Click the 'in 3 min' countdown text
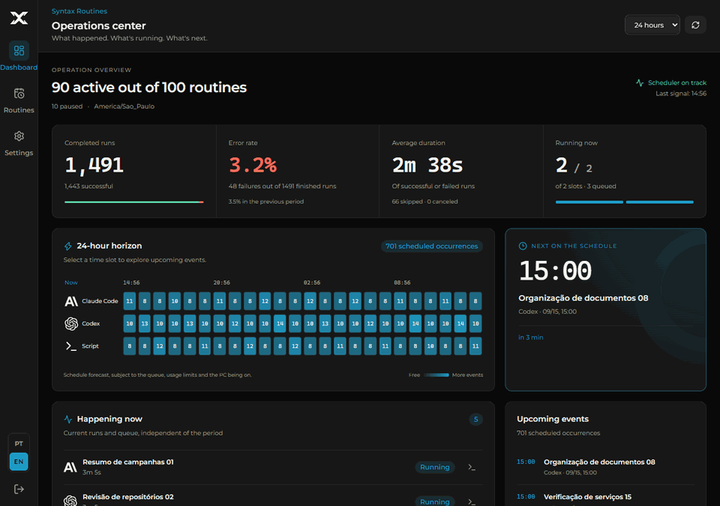Image resolution: width=720 pixels, height=506 pixels. pyautogui.click(x=531, y=337)
